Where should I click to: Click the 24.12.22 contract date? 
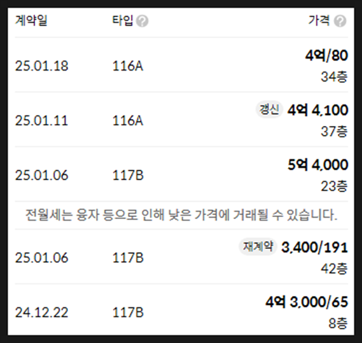pos(41,312)
